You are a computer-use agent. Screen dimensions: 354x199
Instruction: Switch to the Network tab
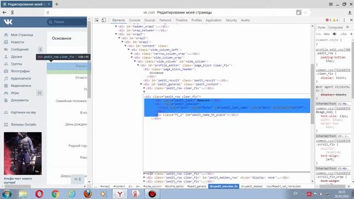point(165,20)
